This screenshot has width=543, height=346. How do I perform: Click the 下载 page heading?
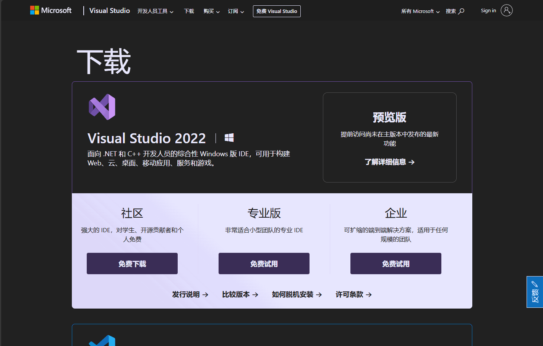click(104, 61)
